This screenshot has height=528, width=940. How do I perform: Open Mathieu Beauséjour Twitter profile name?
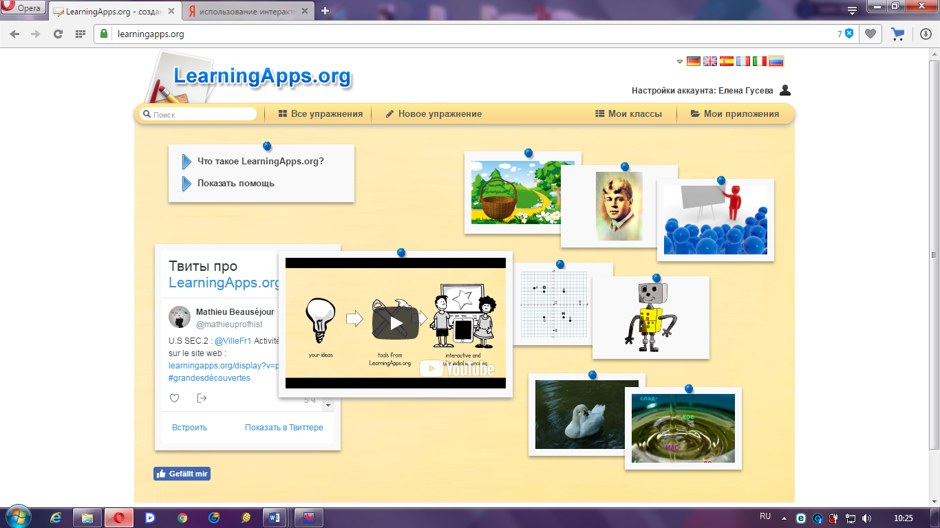pos(235,312)
